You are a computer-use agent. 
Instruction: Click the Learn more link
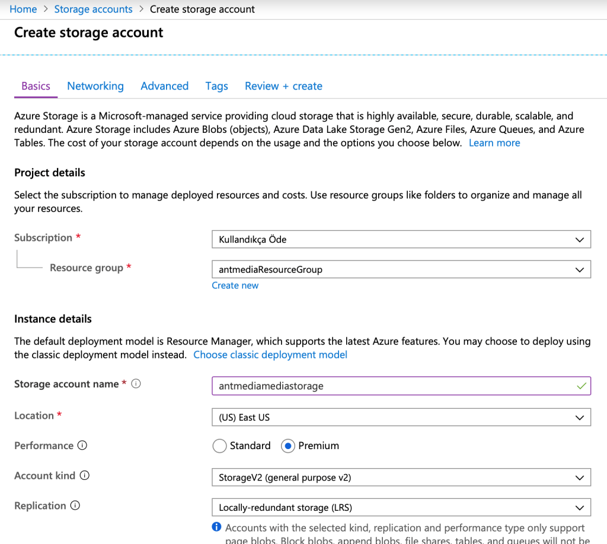pyautogui.click(x=494, y=143)
